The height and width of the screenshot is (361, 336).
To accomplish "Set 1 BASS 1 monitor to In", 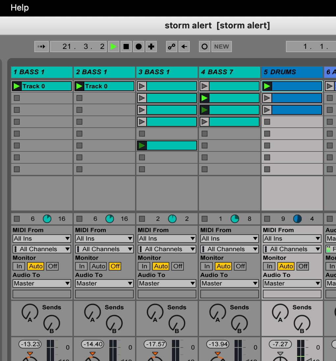I will [x=19, y=266].
